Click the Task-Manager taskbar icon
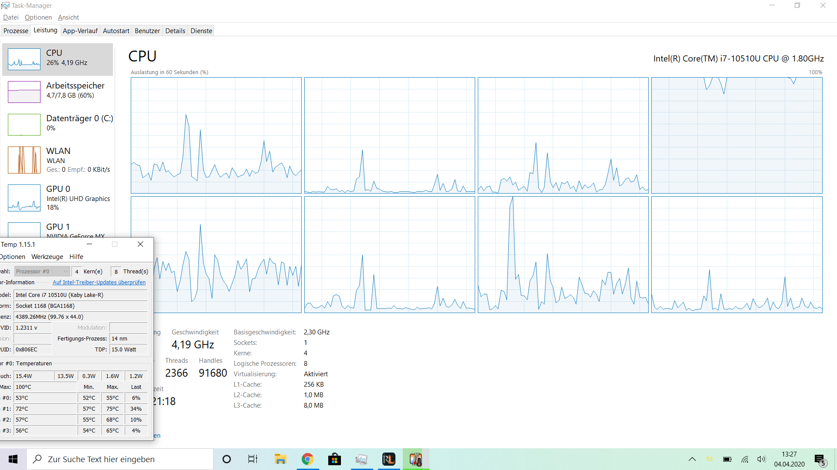Screen dimensions: 837x470 361,459
